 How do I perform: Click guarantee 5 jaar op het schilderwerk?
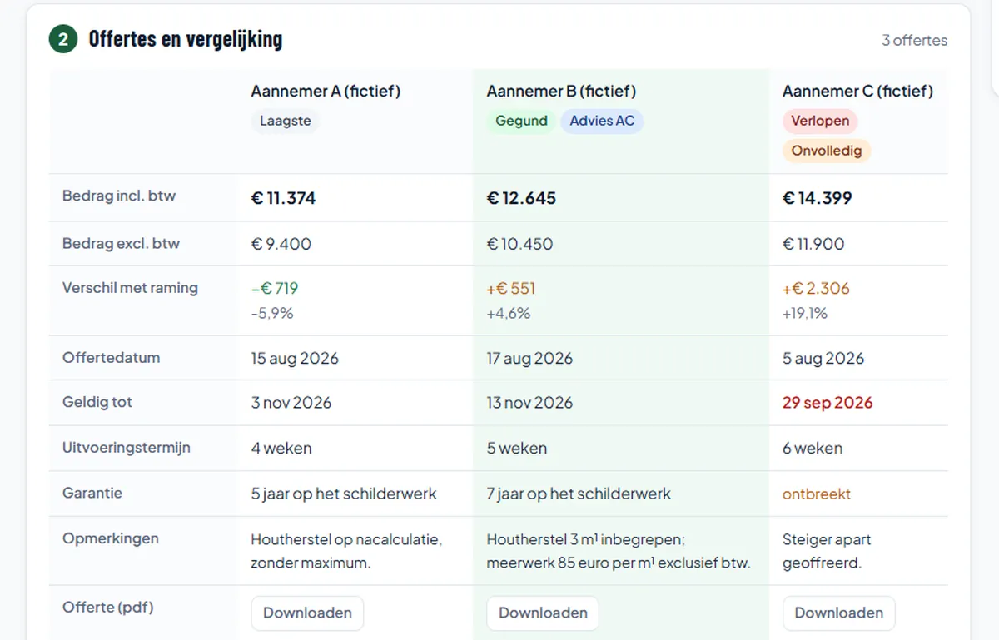pos(344,494)
